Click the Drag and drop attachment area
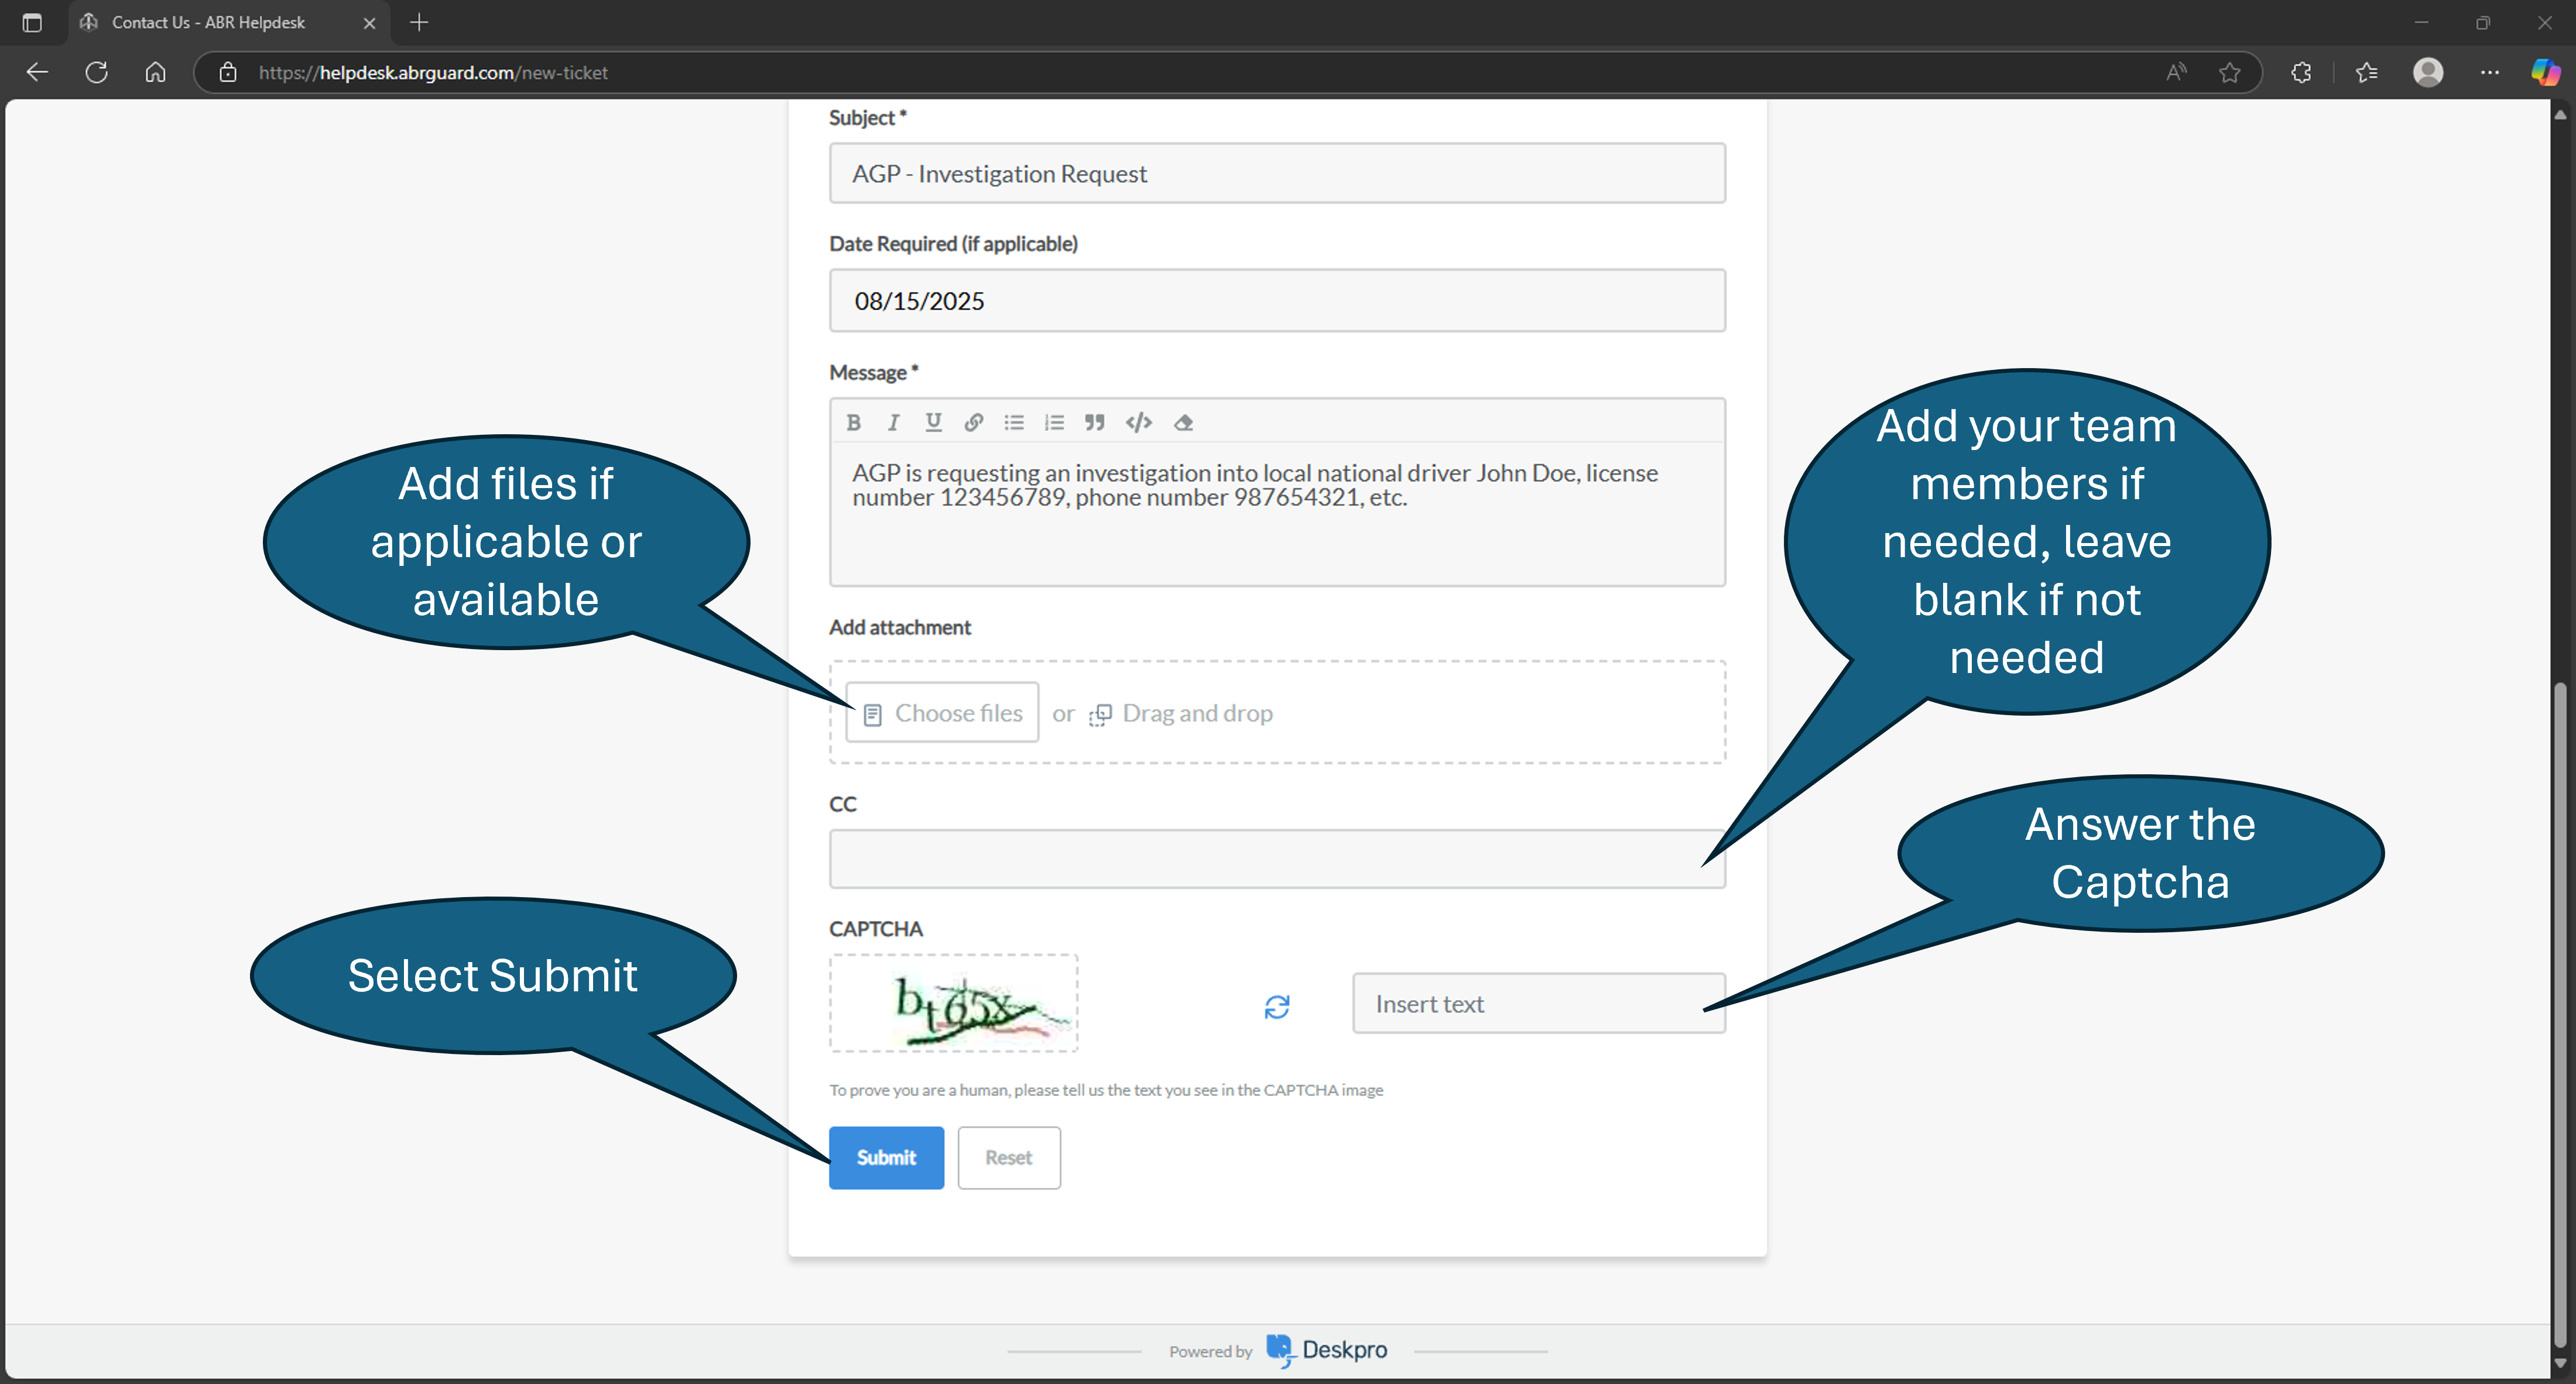Screen dimensions: 2576x1384 tap(1181, 713)
